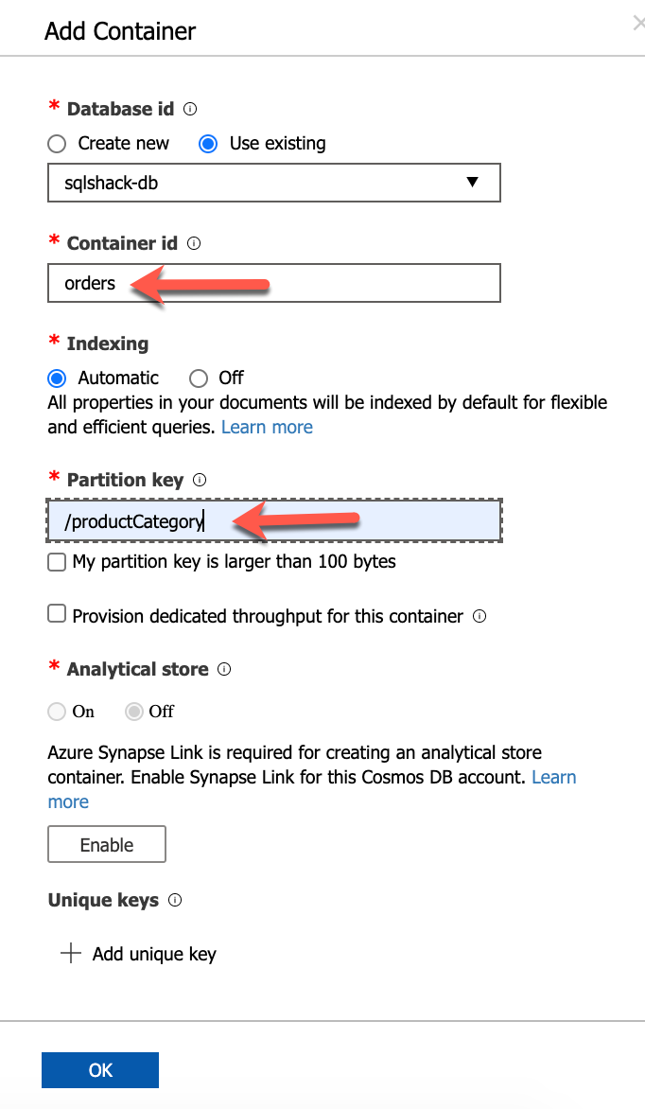Select the Use existing database option

click(x=209, y=144)
